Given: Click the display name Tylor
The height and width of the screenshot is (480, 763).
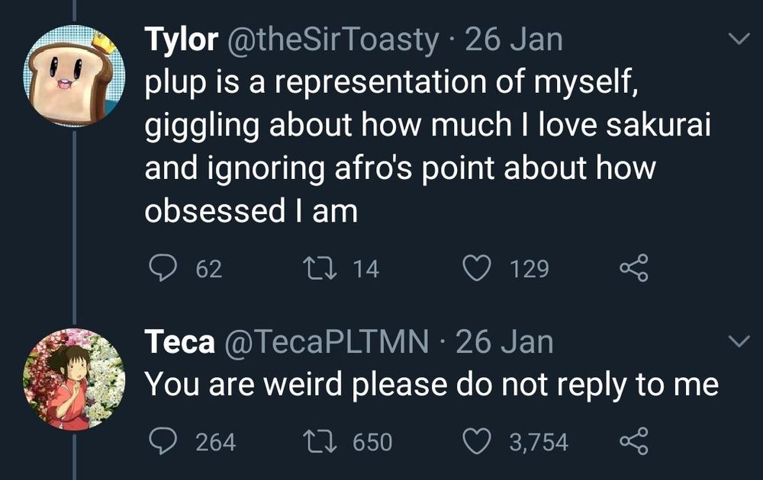Looking at the screenshot, I should pyautogui.click(x=182, y=40).
